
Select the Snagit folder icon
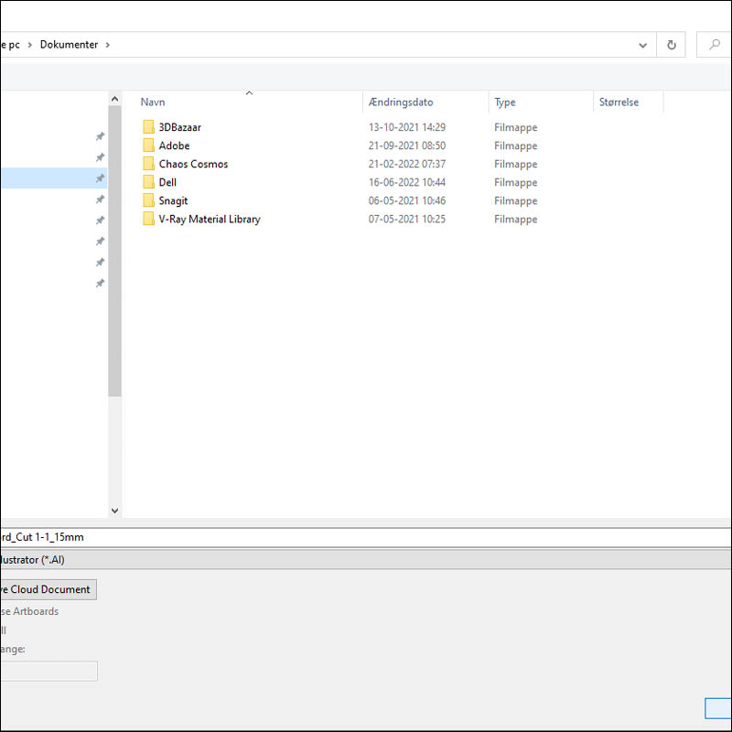pyautogui.click(x=148, y=200)
